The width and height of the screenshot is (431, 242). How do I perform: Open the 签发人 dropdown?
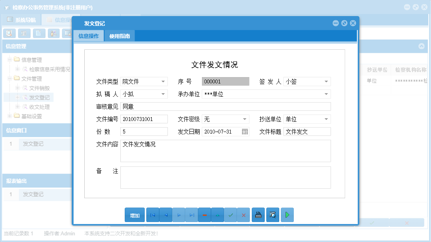(326, 81)
